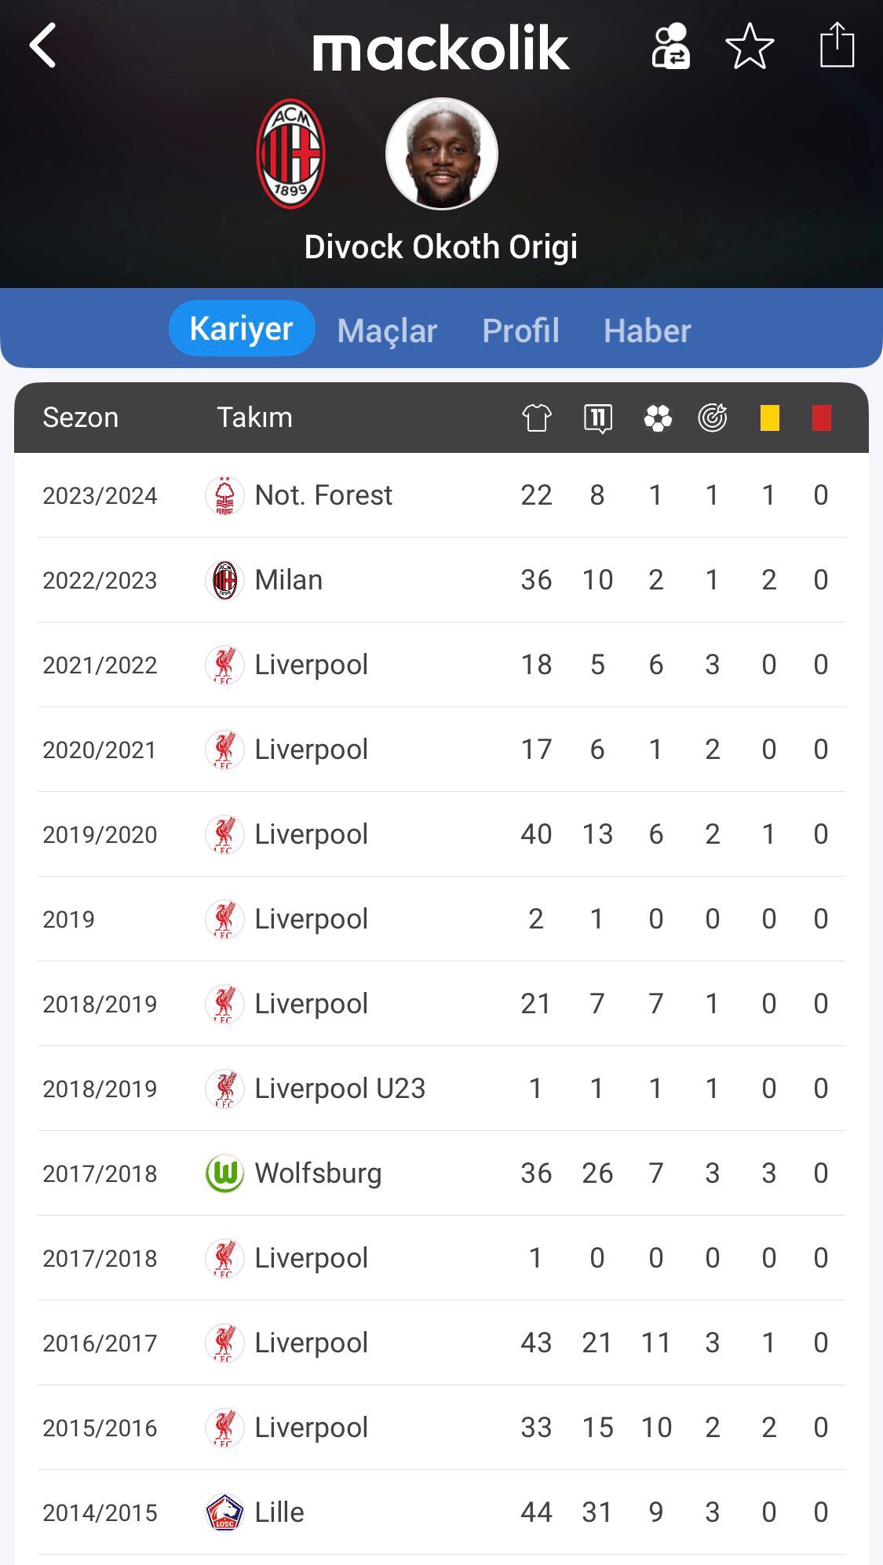The height and width of the screenshot is (1565, 883).
Task: Tap the assists target column icon
Action: pyautogui.click(x=713, y=418)
